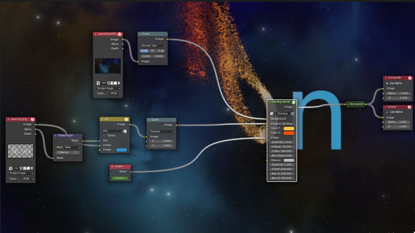The image size is (415, 233).
Task: Click Alpha output socket of neon-01.png node
Action: (35, 129)
